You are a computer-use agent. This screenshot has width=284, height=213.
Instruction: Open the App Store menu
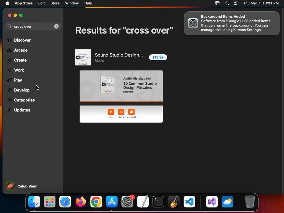[24, 3]
